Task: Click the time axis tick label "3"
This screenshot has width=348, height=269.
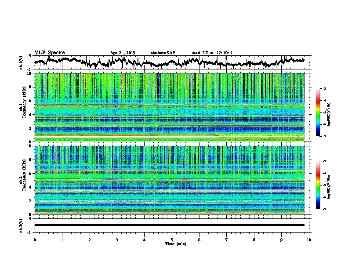Action: point(117,240)
